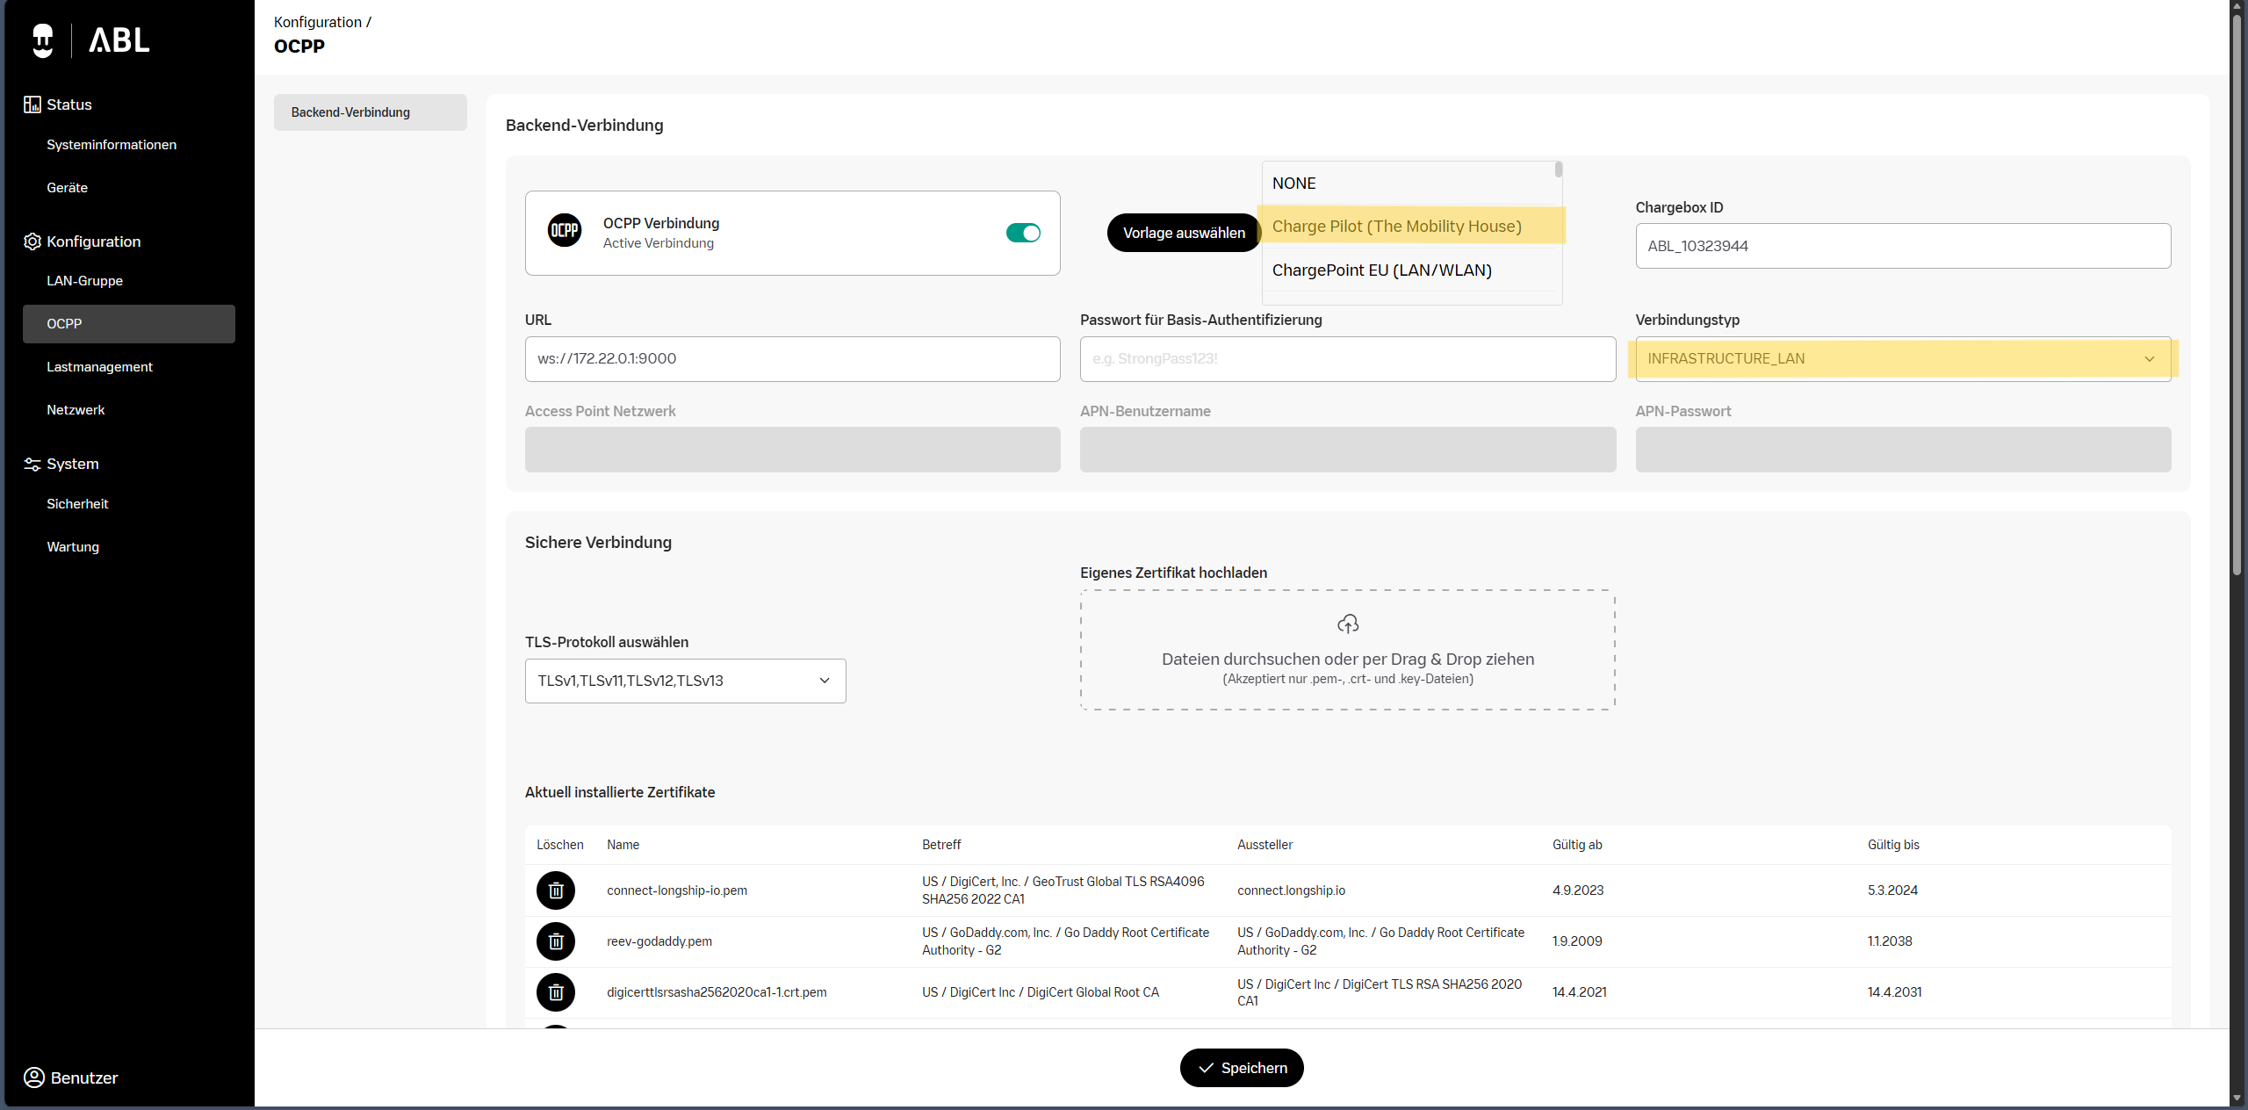The image size is (2248, 1110).
Task: Go to the Netzwerk page
Action: [x=76, y=410]
